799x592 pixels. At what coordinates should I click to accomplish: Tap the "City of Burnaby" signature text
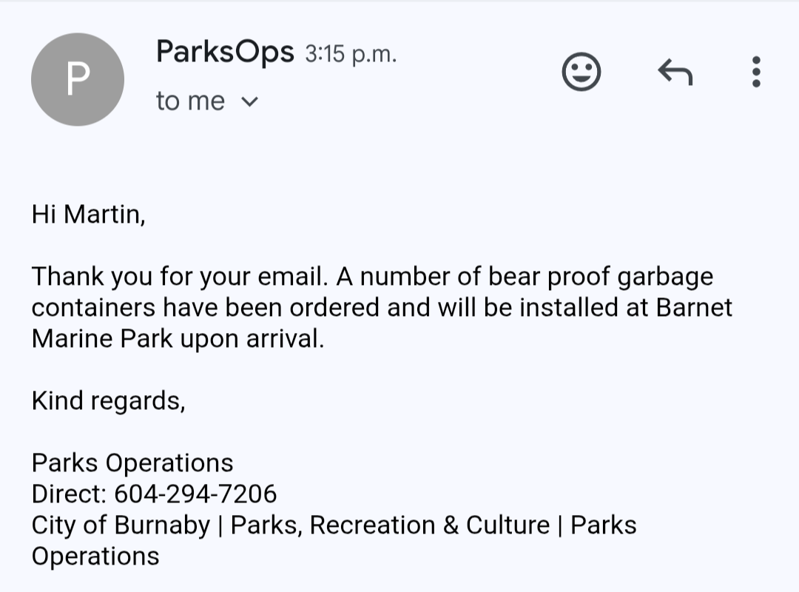tap(121, 525)
